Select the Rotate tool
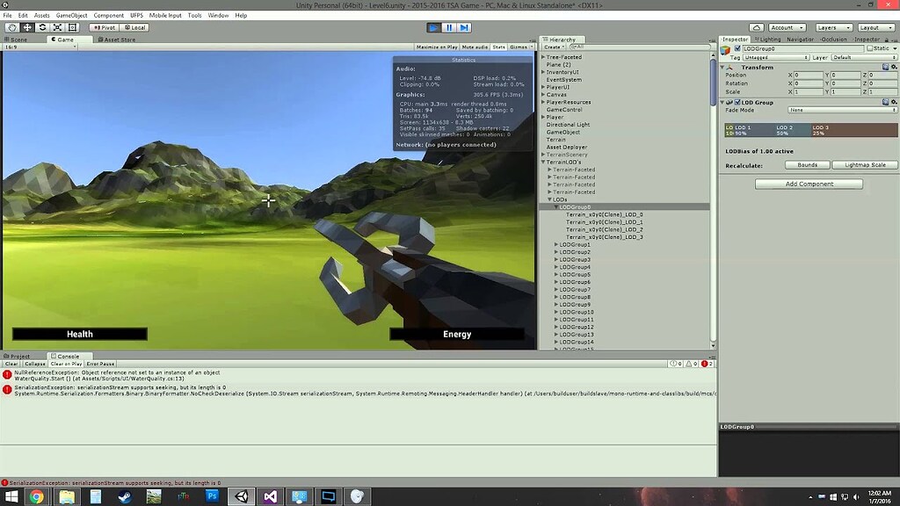Viewport: 900px width, 506px height. pos(42,27)
